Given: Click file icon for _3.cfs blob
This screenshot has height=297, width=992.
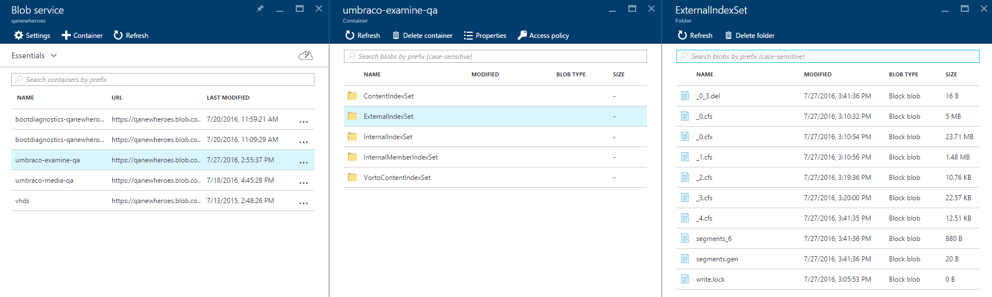Looking at the screenshot, I should click(685, 197).
